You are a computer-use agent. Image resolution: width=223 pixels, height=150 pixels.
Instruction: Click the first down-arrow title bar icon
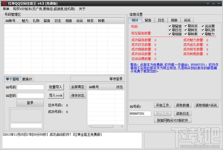208,4
